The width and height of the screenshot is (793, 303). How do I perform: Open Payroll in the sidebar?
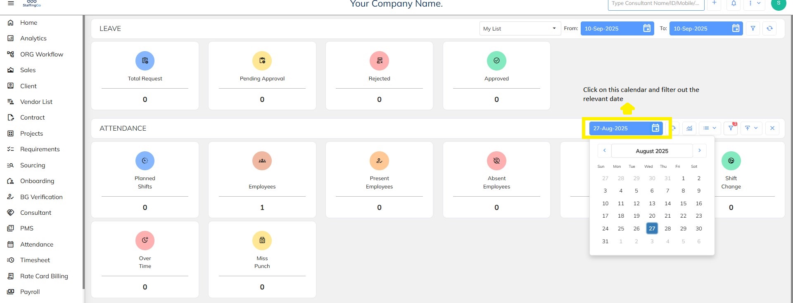(x=30, y=292)
